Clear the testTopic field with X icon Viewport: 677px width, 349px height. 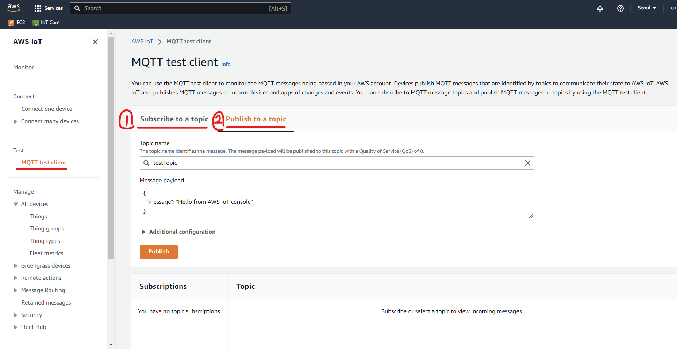click(528, 163)
